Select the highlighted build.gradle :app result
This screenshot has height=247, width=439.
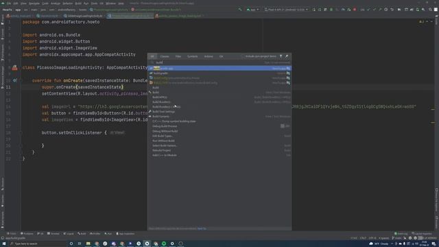(x=219, y=69)
